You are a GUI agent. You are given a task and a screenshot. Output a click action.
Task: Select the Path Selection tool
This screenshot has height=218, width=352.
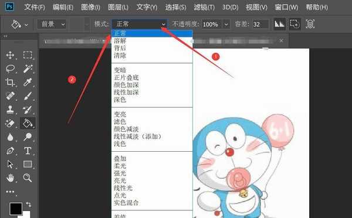(10, 164)
